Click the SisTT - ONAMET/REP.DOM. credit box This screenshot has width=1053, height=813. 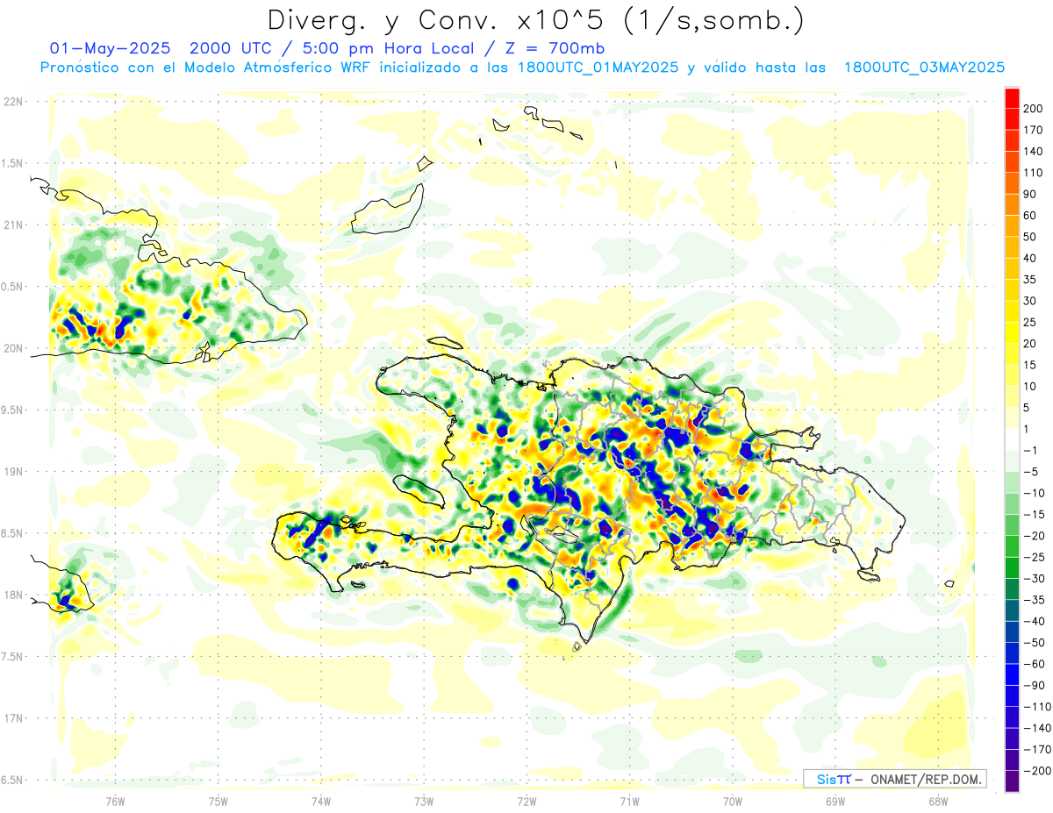[x=894, y=779]
